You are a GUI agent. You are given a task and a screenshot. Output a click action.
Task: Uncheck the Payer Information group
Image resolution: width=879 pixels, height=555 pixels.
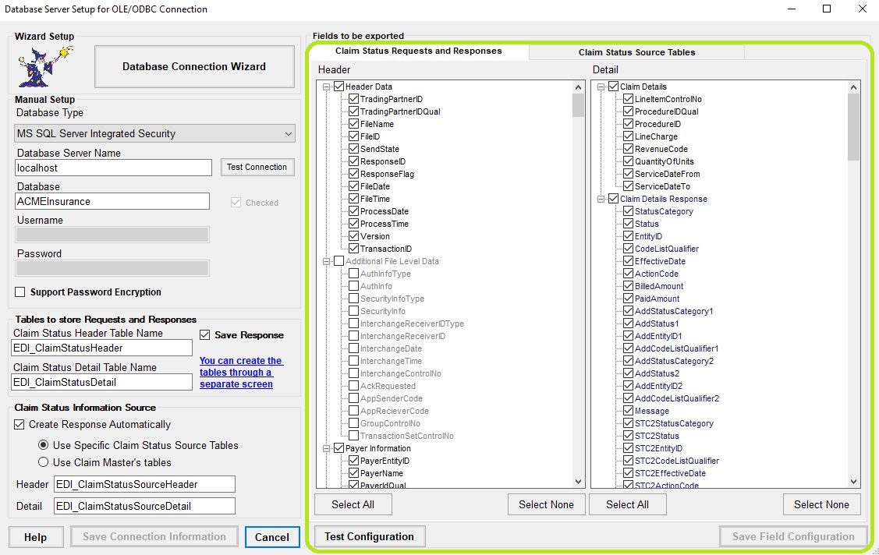pyautogui.click(x=338, y=448)
